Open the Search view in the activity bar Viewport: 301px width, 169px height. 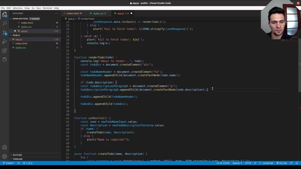(4, 23)
